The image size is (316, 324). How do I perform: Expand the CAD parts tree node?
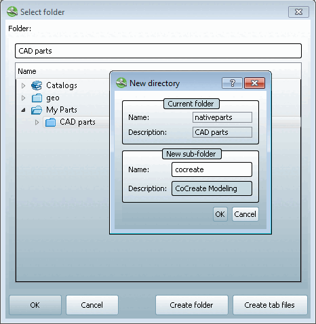[x=37, y=123]
